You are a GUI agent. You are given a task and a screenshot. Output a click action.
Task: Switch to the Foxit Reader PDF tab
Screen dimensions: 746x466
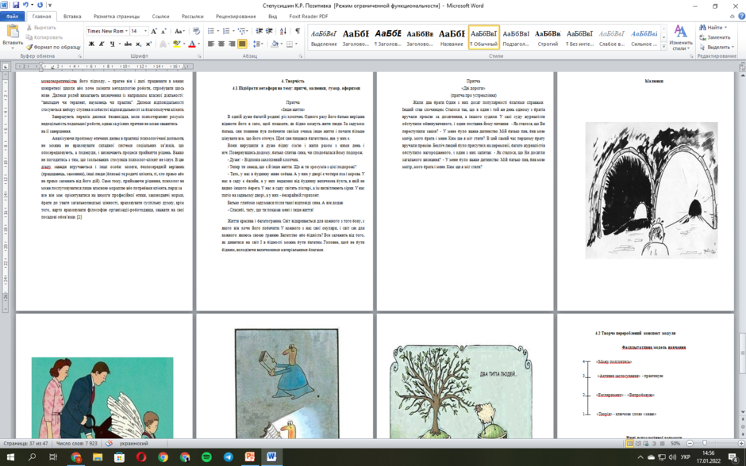[x=308, y=16]
